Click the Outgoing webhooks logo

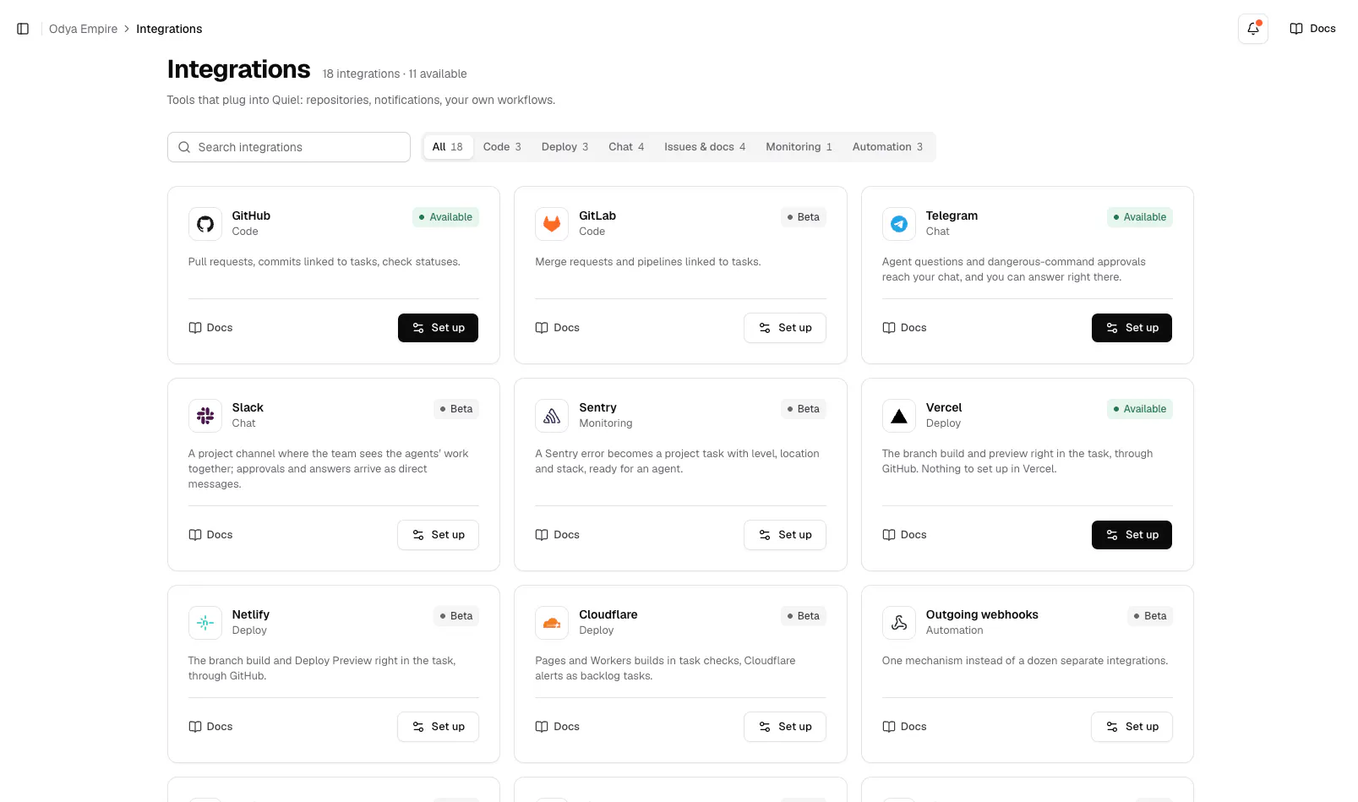point(899,623)
